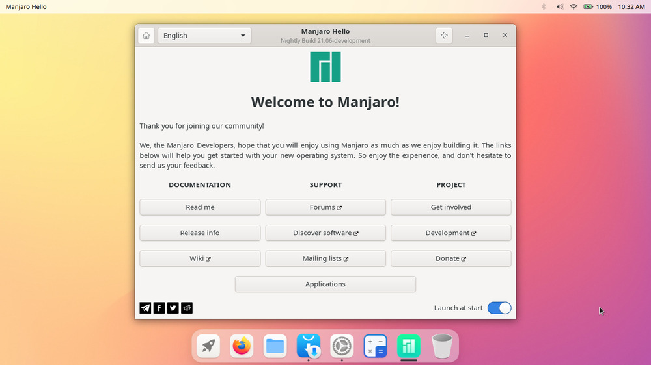This screenshot has width=651, height=365.
Task: Open the Twitter social icon
Action: [173, 308]
